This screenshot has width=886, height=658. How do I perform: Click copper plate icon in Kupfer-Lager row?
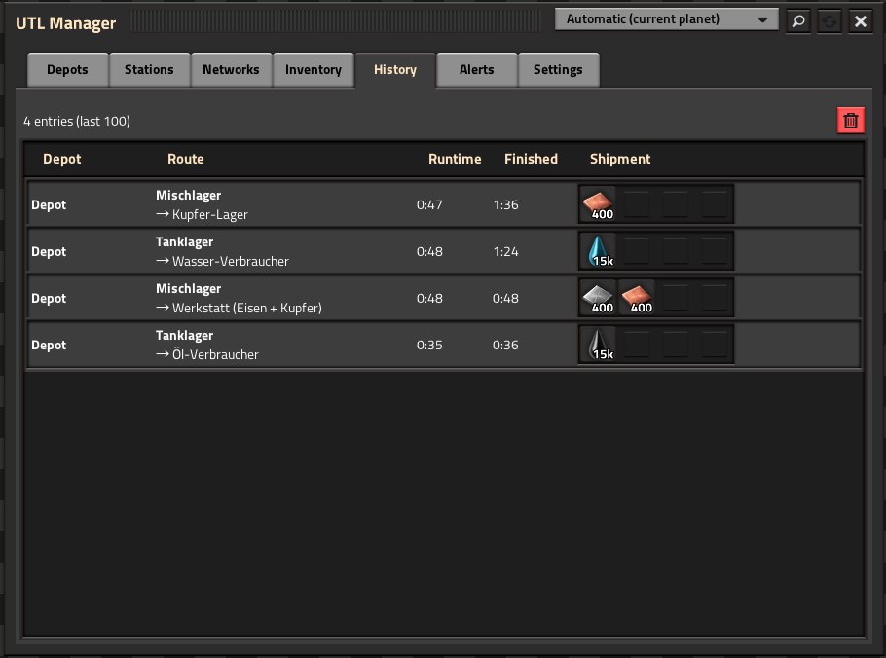click(598, 204)
